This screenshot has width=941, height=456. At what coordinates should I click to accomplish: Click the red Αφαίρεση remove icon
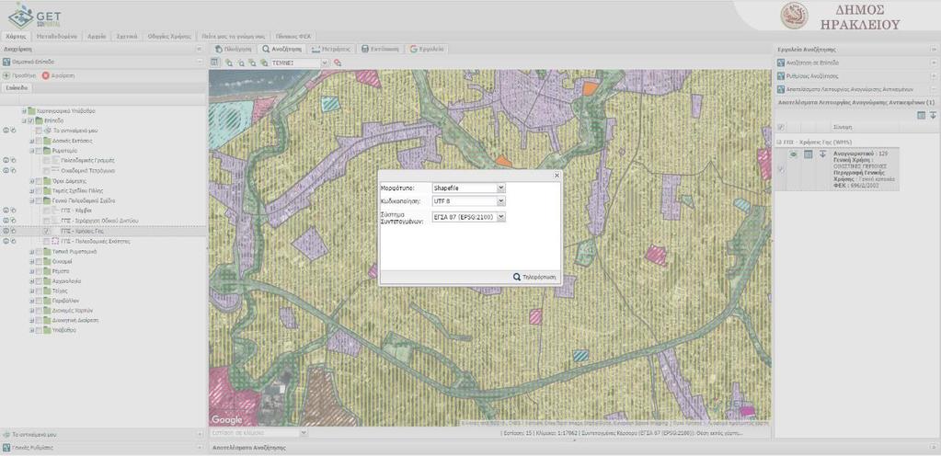tap(46, 75)
